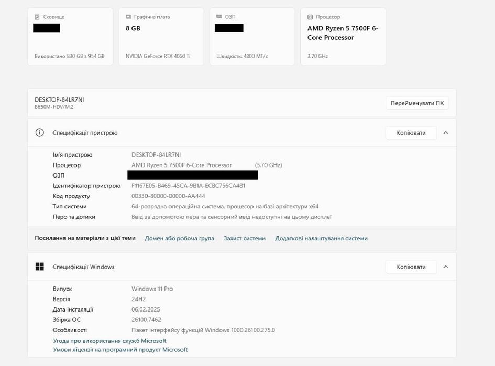The width and height of the screenshot is (495, 366).
Task: Click the info icon next to Специфікації пристрою
Action: click(40, 133)
